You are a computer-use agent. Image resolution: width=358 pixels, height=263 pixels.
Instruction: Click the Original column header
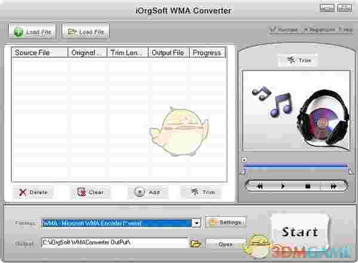(x=88, y=52)
